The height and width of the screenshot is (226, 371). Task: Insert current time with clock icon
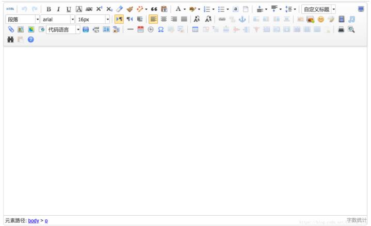[151, 29]
